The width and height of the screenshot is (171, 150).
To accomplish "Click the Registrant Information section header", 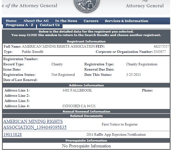I will [86, 41].
